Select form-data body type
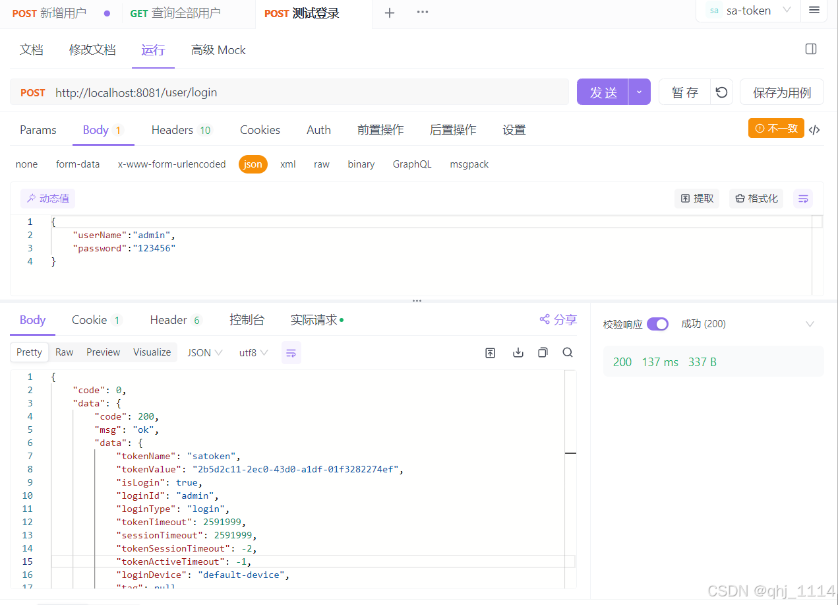Viewport: 838px width, 605px height. (x=78, y=164)
